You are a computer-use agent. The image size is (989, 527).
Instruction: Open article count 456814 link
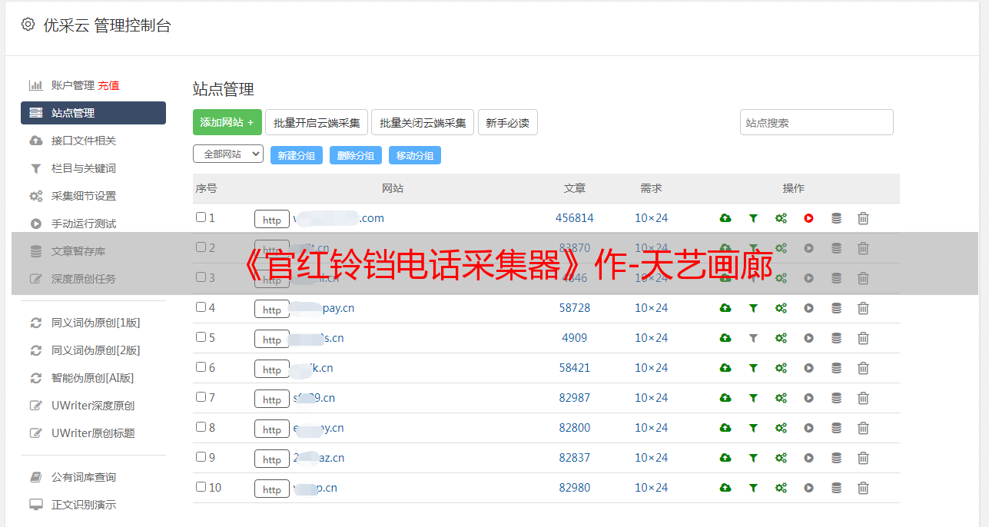coord(575,218)
